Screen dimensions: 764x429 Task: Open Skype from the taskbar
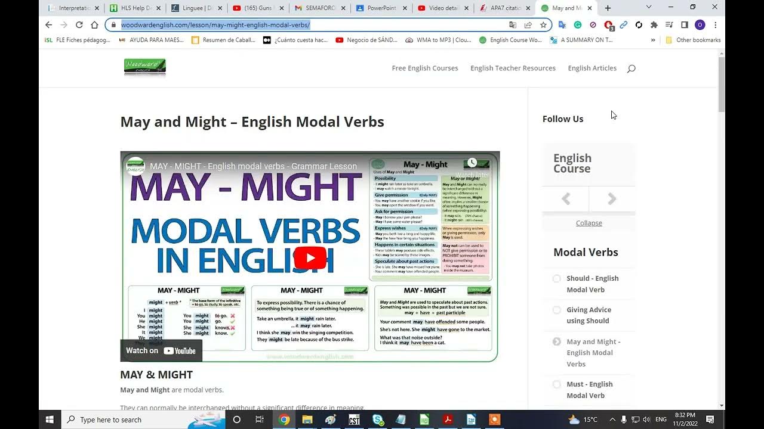pyautogui.click(x=378, y=419)
